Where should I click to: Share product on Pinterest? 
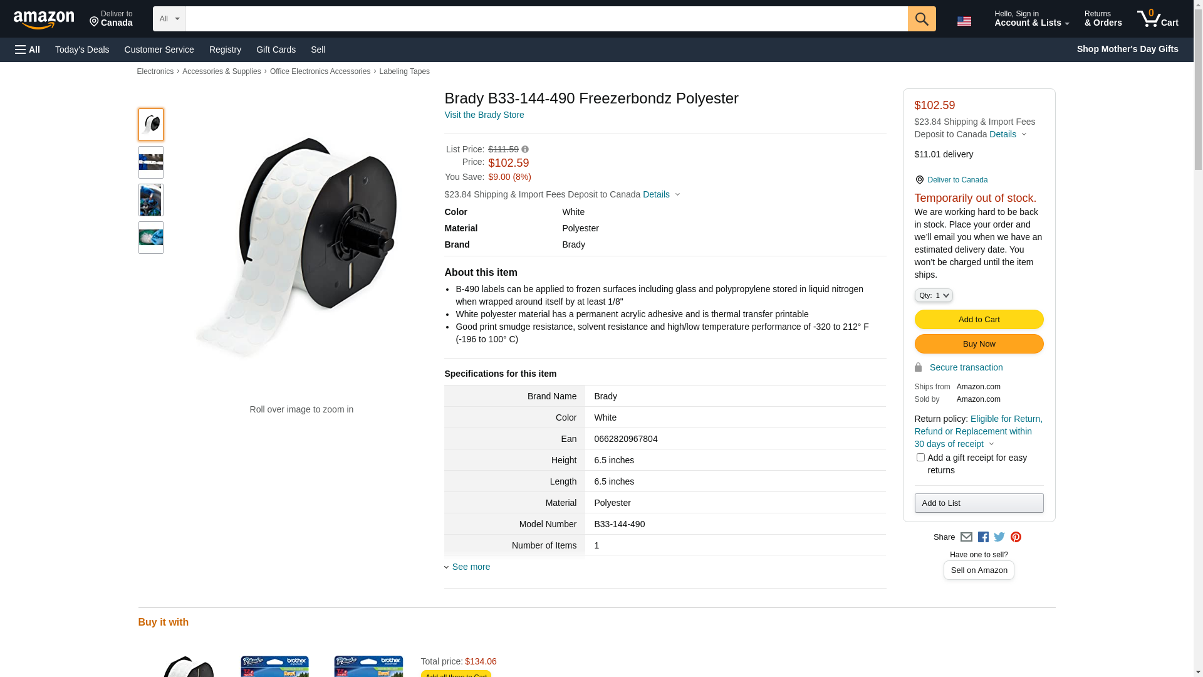coord(1016,537)
